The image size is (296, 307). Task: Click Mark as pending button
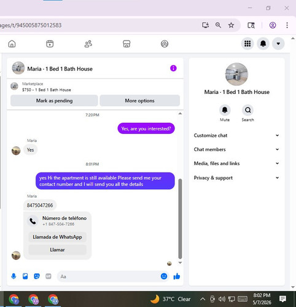pyautogui.click(x=54, y=101)
